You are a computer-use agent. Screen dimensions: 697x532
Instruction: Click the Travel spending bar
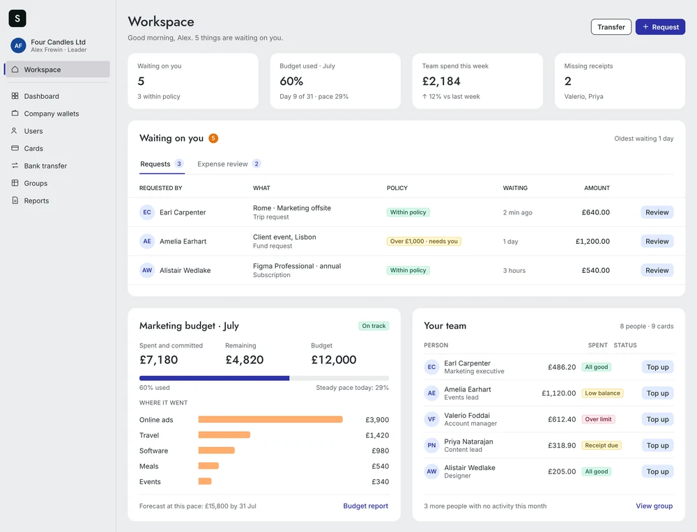(224, 435)
